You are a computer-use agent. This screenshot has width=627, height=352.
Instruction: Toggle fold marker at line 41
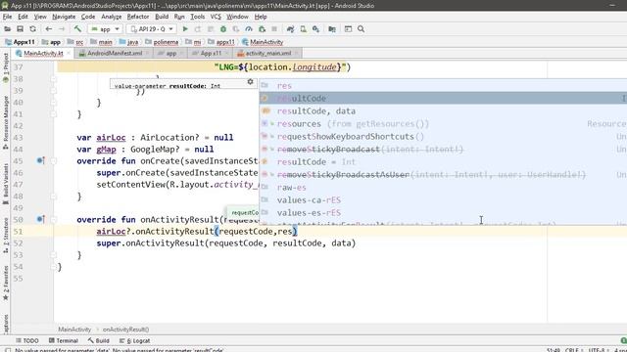(54, 114)
